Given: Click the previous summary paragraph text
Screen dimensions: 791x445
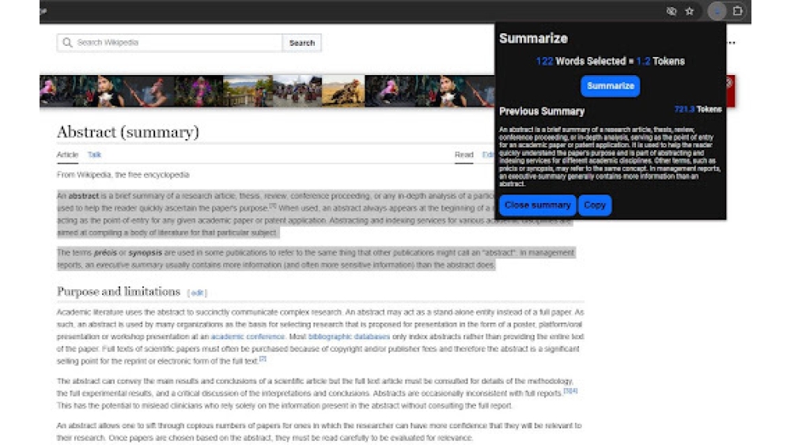Looking at the screenshot, I should click(x=609, y=157).
